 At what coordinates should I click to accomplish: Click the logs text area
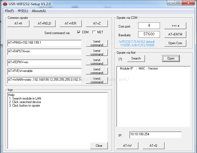pyautogui.click(x=57, y=121)
